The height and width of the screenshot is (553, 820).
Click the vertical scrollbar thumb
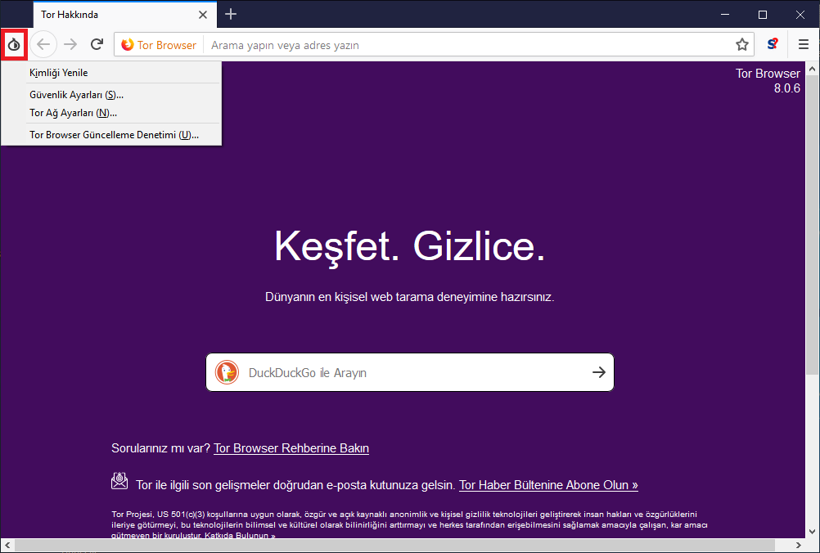(812, 225)
